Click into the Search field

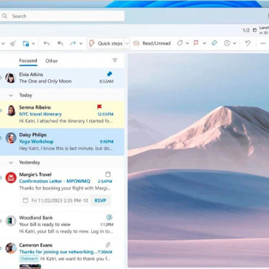[x=65, y=16]
